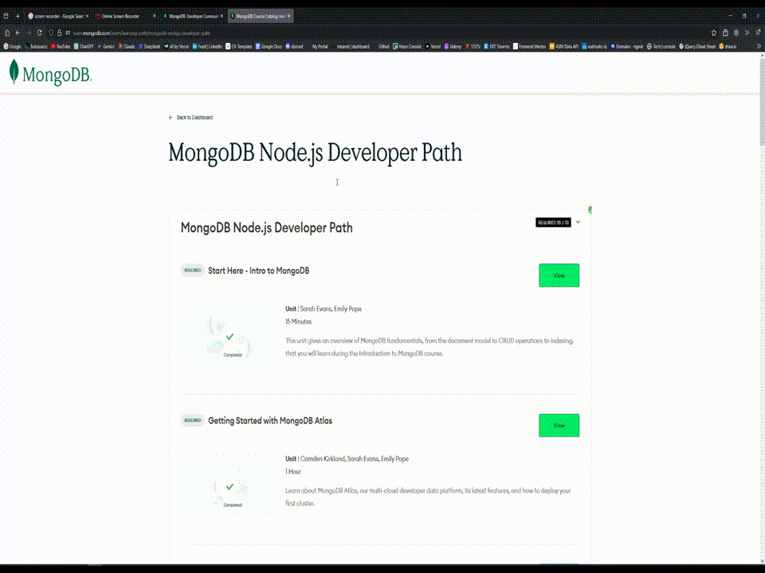Open the browser extensions overflow chevron
This screenshot has height=573, width=765.
pos(747,33)
